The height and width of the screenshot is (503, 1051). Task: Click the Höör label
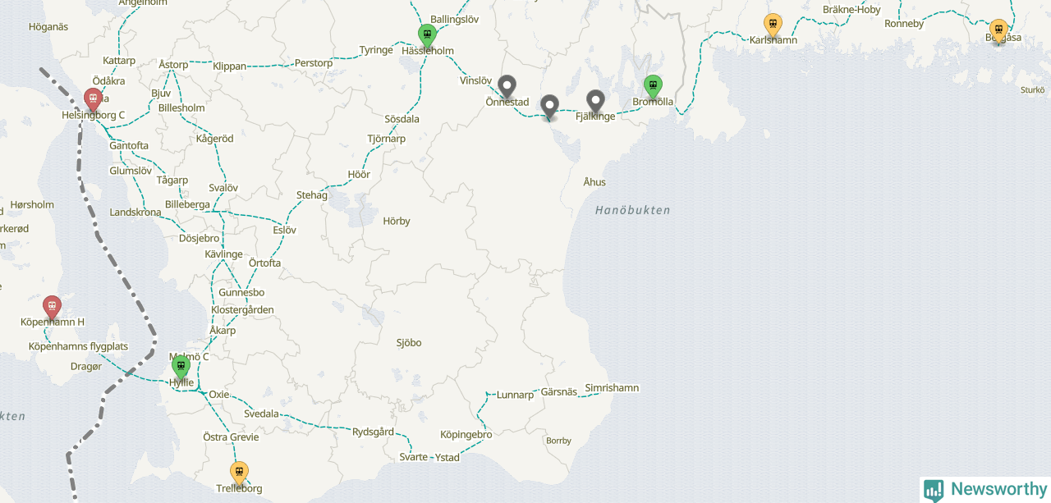[359, 175]
